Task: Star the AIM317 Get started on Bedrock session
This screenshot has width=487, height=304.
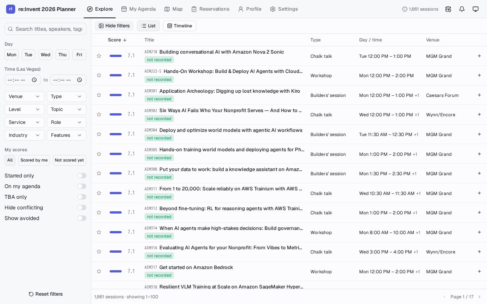Action: [x=99, y=271]
